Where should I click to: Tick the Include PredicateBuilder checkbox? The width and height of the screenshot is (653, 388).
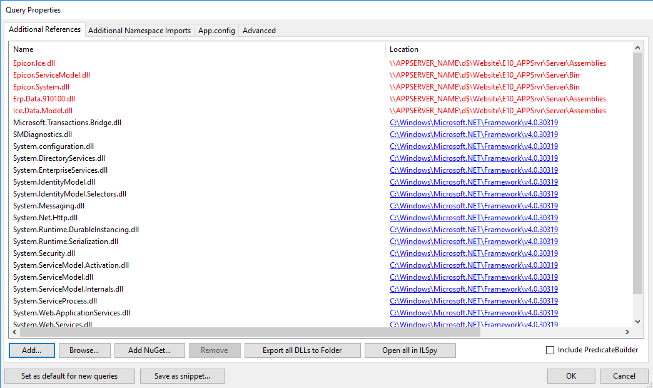click(x=550, y=350)
